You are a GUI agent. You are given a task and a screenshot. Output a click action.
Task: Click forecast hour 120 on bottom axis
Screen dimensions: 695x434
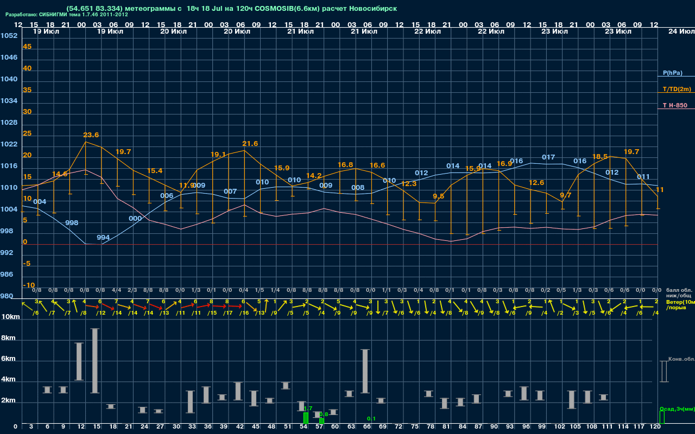[x=655, y=427]
